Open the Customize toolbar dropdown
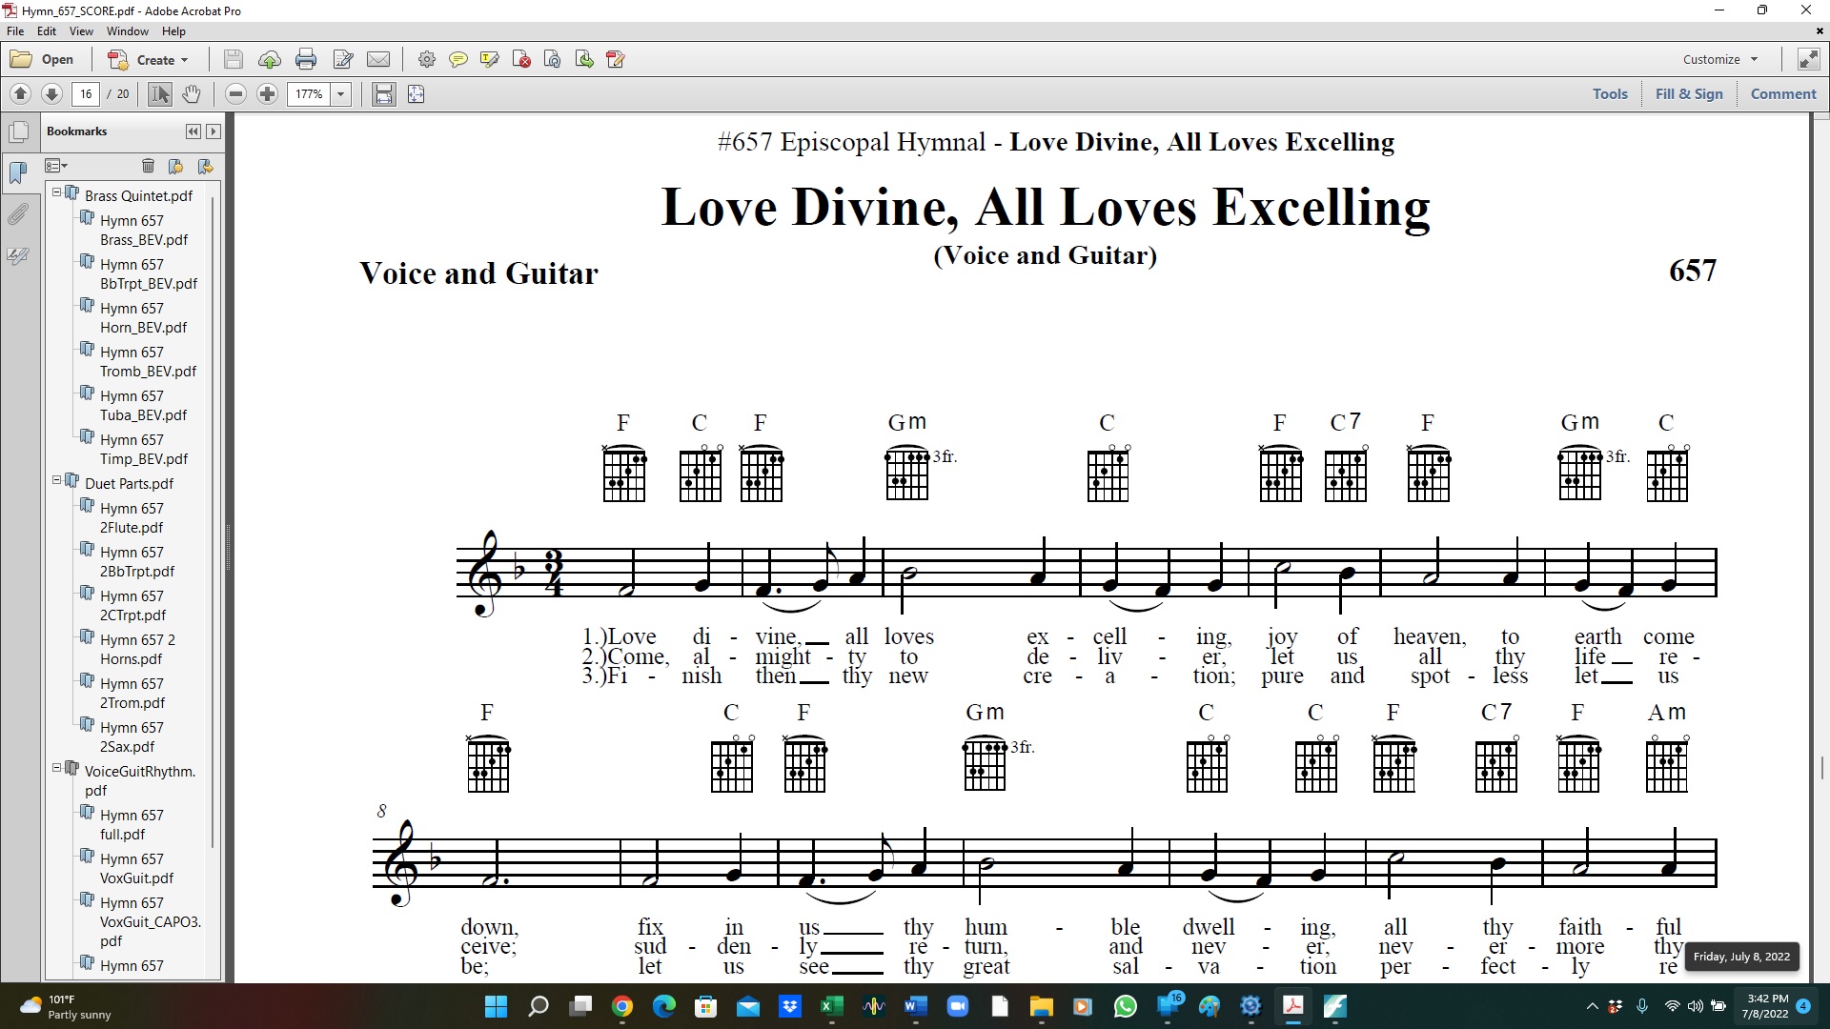1830x1029 pixels. tap(1720, 59)
